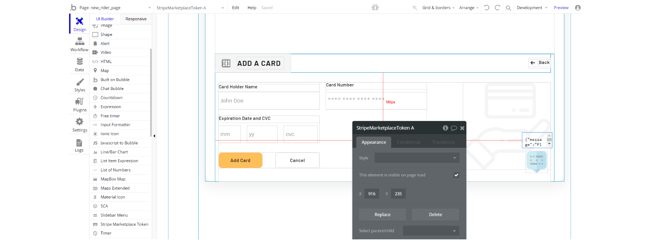This screenshot has width=652, height=244.
Task: Select the Map element
Action: pos(120,70)
